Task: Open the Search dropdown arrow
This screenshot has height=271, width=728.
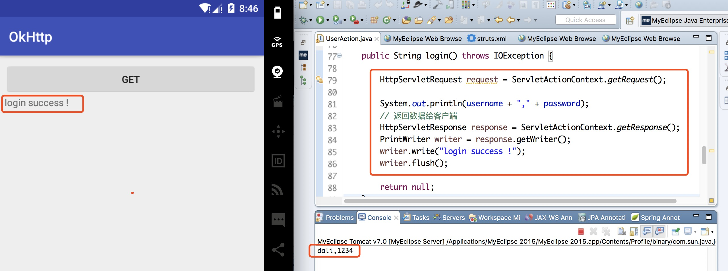Action: (439, 20)
